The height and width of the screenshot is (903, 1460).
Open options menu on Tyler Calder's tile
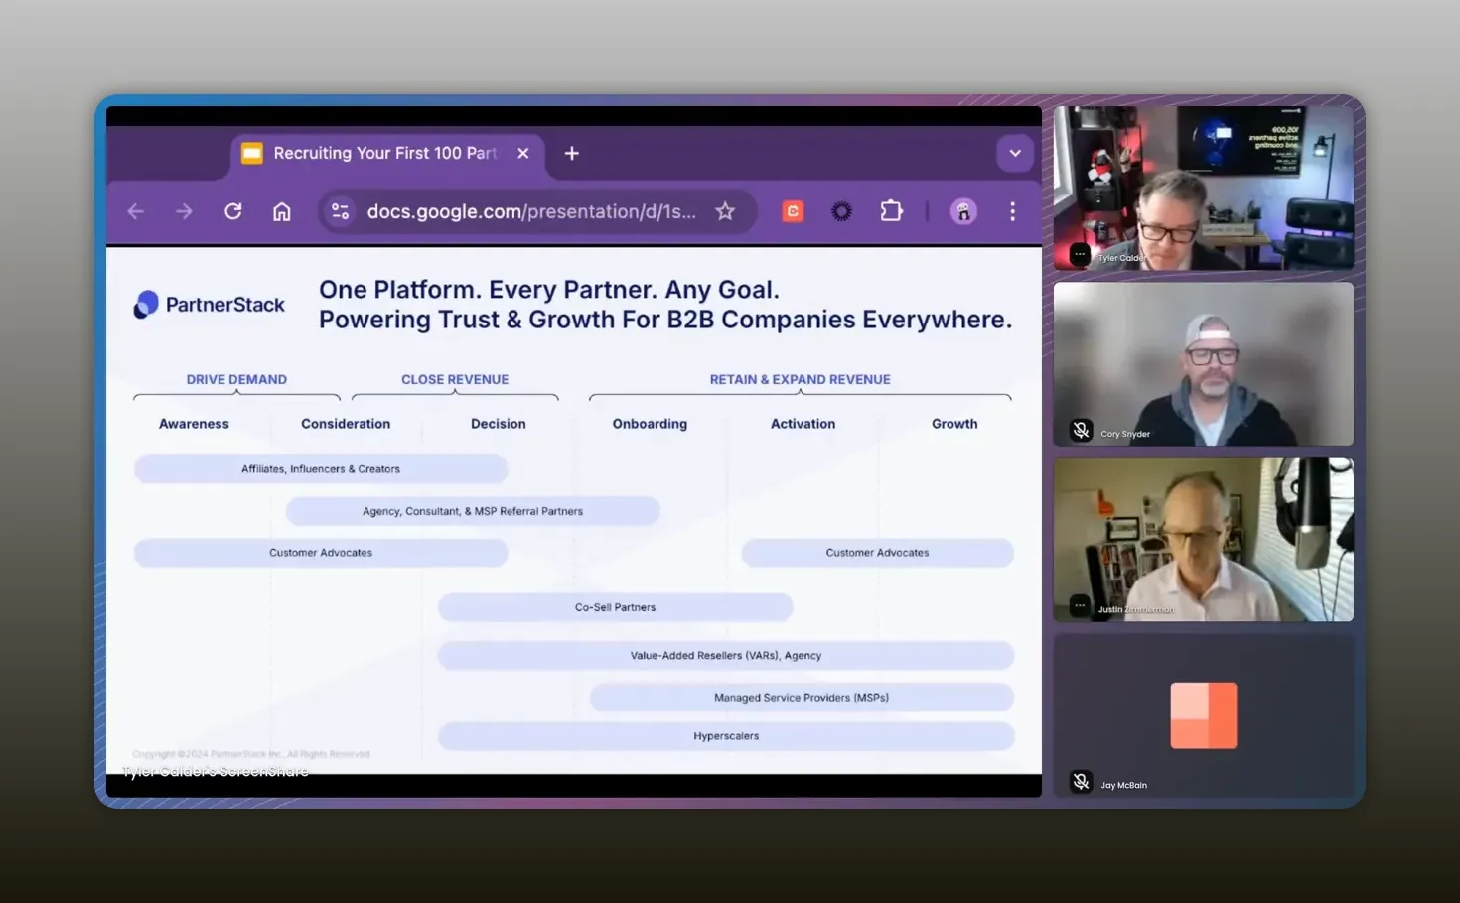coord(1079,255)
